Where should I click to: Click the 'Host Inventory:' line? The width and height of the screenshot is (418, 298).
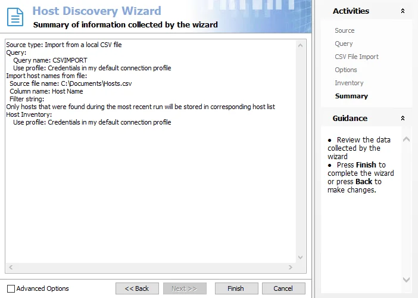(29, 114)
